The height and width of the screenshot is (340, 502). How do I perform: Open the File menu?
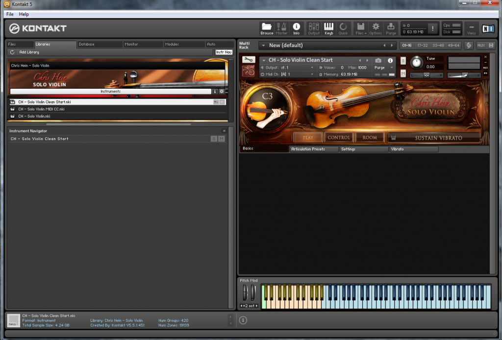[10, 14]
